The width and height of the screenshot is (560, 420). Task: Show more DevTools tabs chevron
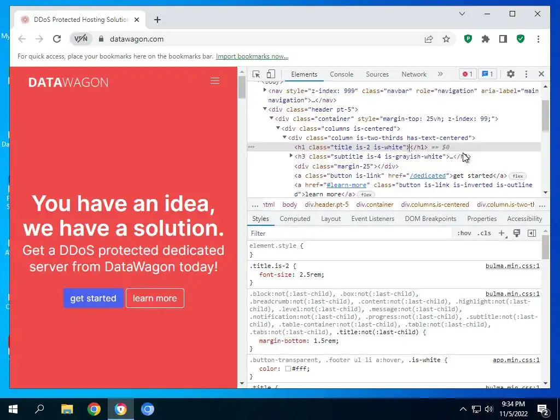pyautogui.click(x=440, y=74)
